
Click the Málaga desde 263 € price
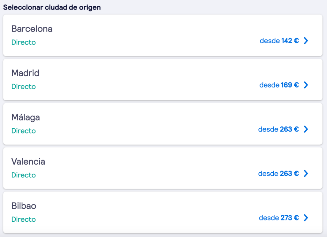point(278,129)
